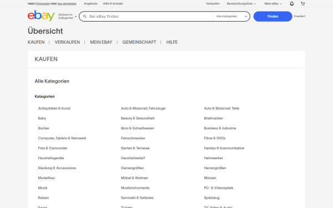Open the Alle Kategorien search dropdown

click(231, 16)
